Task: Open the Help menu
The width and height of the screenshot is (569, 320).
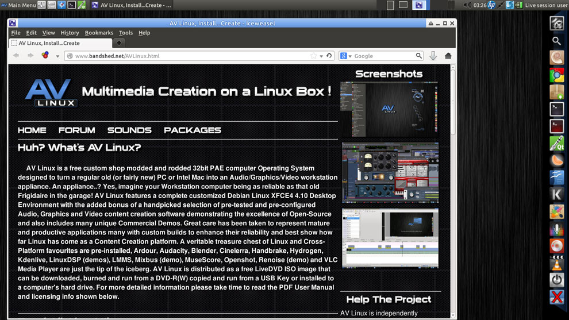Action: [144, 33]
